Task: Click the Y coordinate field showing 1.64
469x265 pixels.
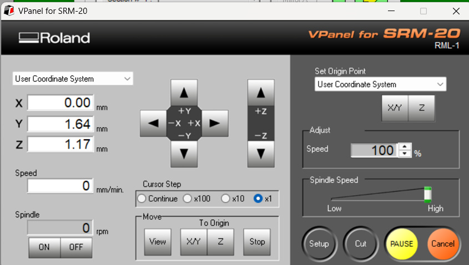Action: click(x=60, y=124)
